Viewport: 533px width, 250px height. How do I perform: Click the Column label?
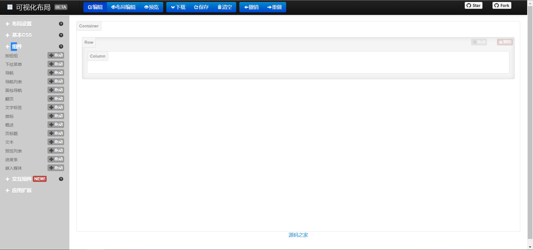97,56
